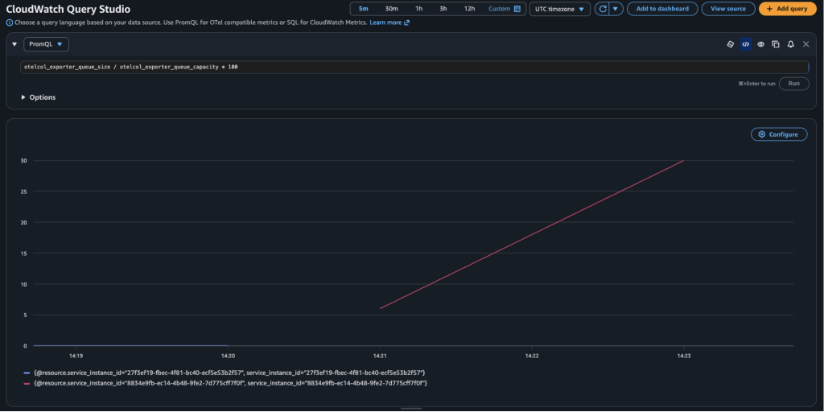Click the Run button

(793, 84)
